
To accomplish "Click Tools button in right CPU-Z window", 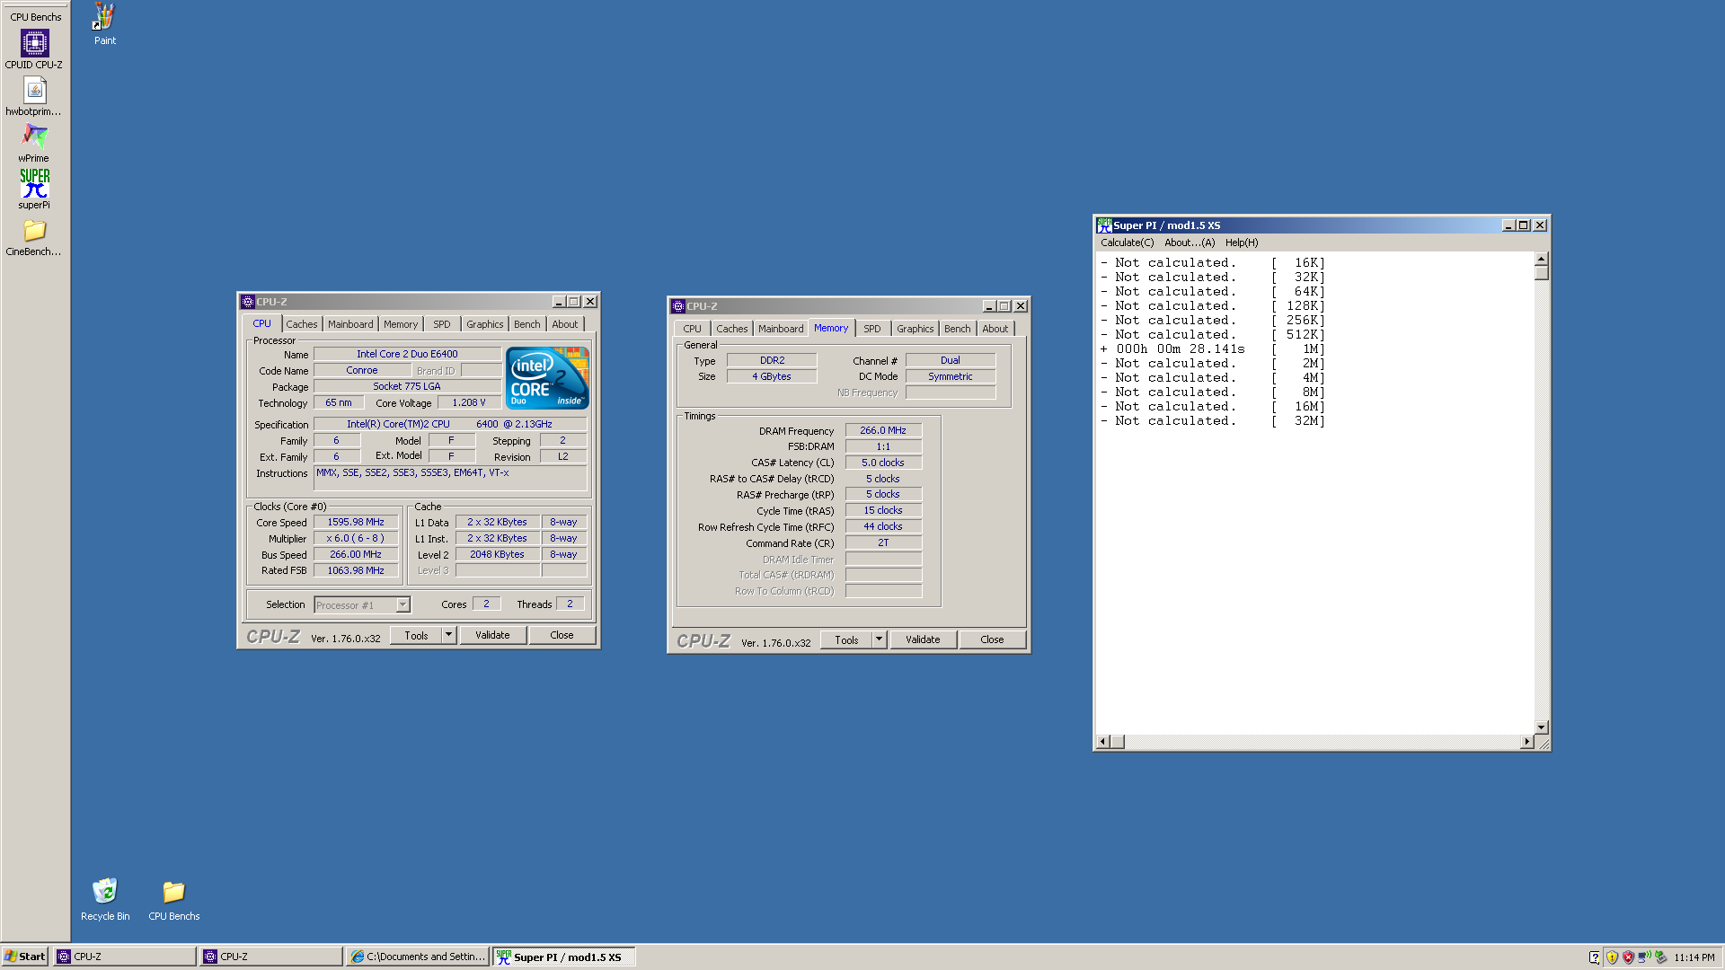I will (x=847, y=639).
